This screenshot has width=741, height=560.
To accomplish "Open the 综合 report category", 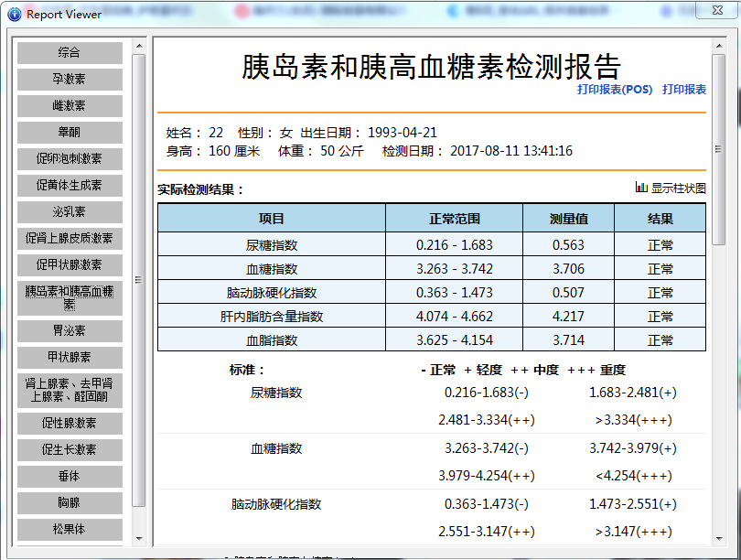I will point(70,52).
